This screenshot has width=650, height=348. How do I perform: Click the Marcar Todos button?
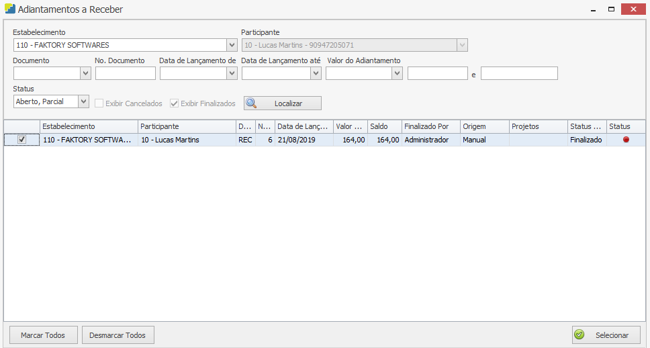click(43, 335)
